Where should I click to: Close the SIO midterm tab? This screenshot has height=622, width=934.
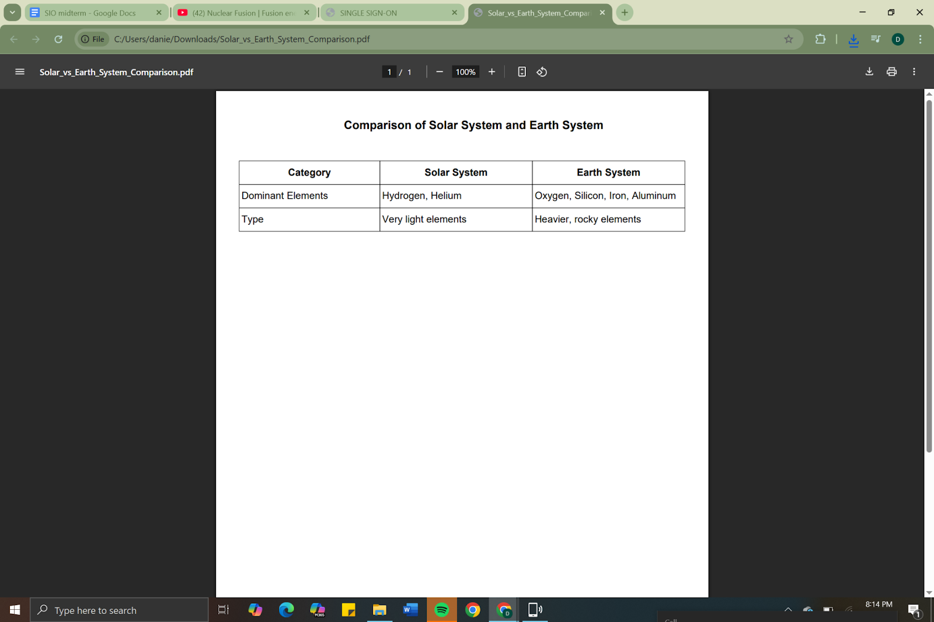click(159, 12)
